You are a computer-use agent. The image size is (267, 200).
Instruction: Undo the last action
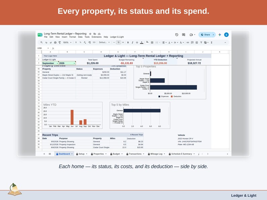click(46, 43)
